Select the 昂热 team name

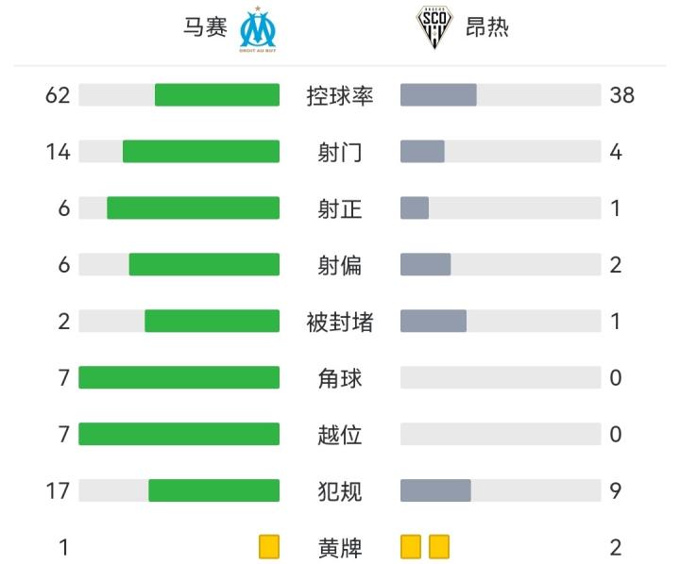point(487,27)
